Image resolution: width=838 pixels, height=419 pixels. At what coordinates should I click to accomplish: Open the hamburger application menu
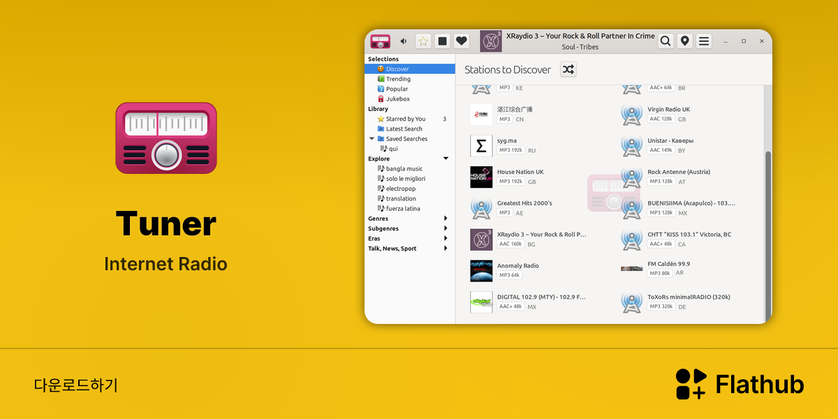704,41
